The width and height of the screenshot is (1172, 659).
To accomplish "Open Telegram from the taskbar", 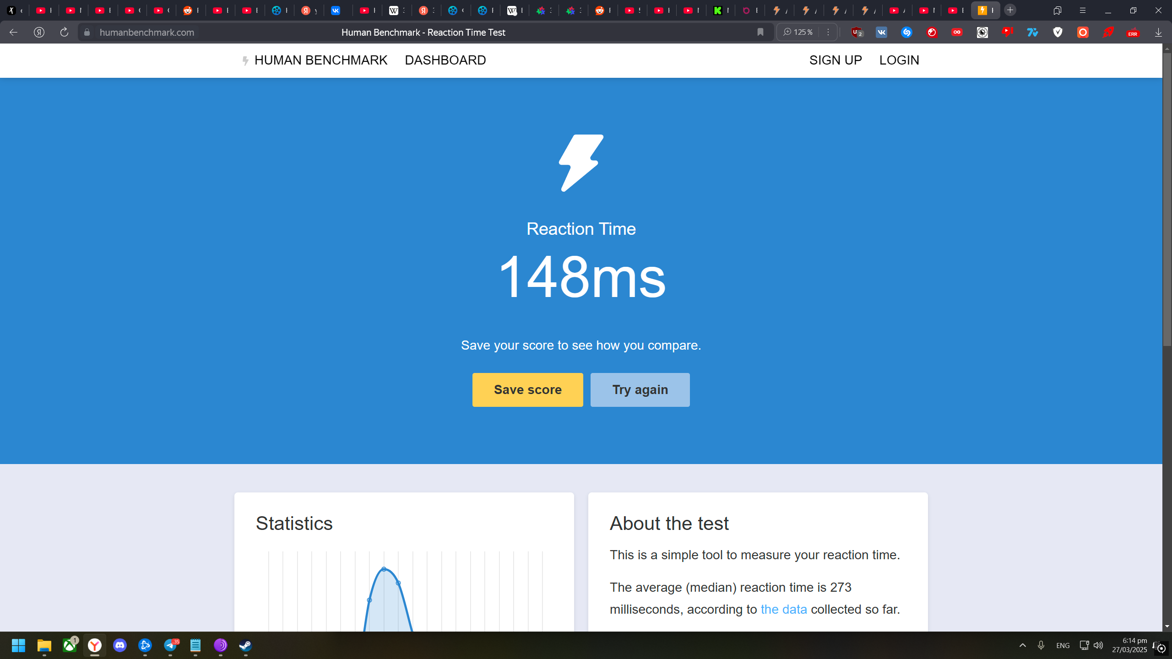I will tap(170, 645).
